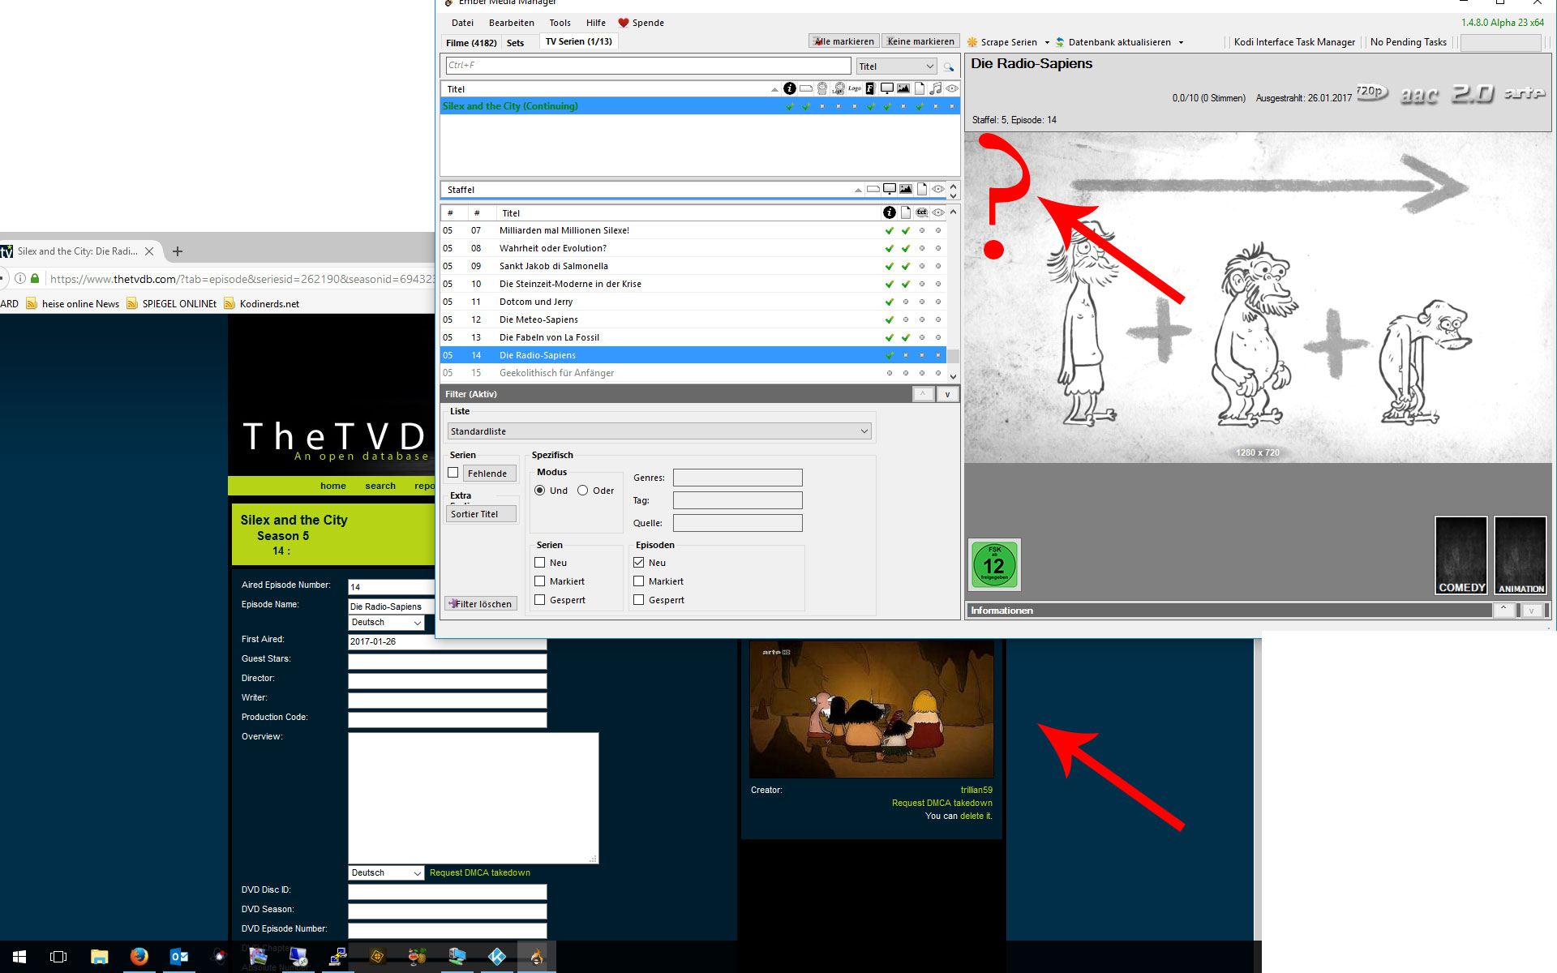Check the Serien Gesperrt checkbox
This screenshot has height=973, width=1557.
click(x=540, y=600)
